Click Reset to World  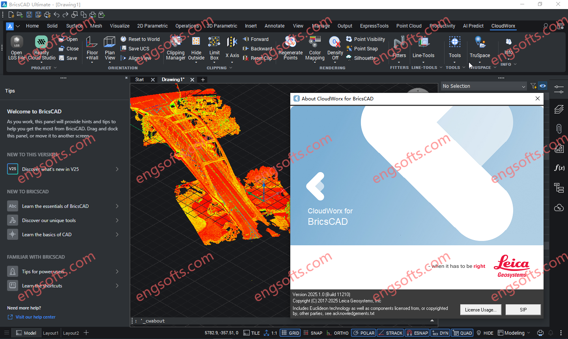(x=140, y=39)
